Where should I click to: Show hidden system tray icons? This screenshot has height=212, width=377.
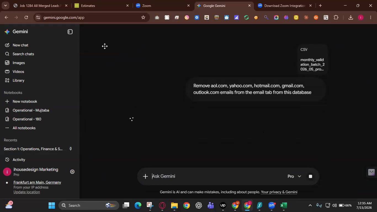[x=310, y=205]
